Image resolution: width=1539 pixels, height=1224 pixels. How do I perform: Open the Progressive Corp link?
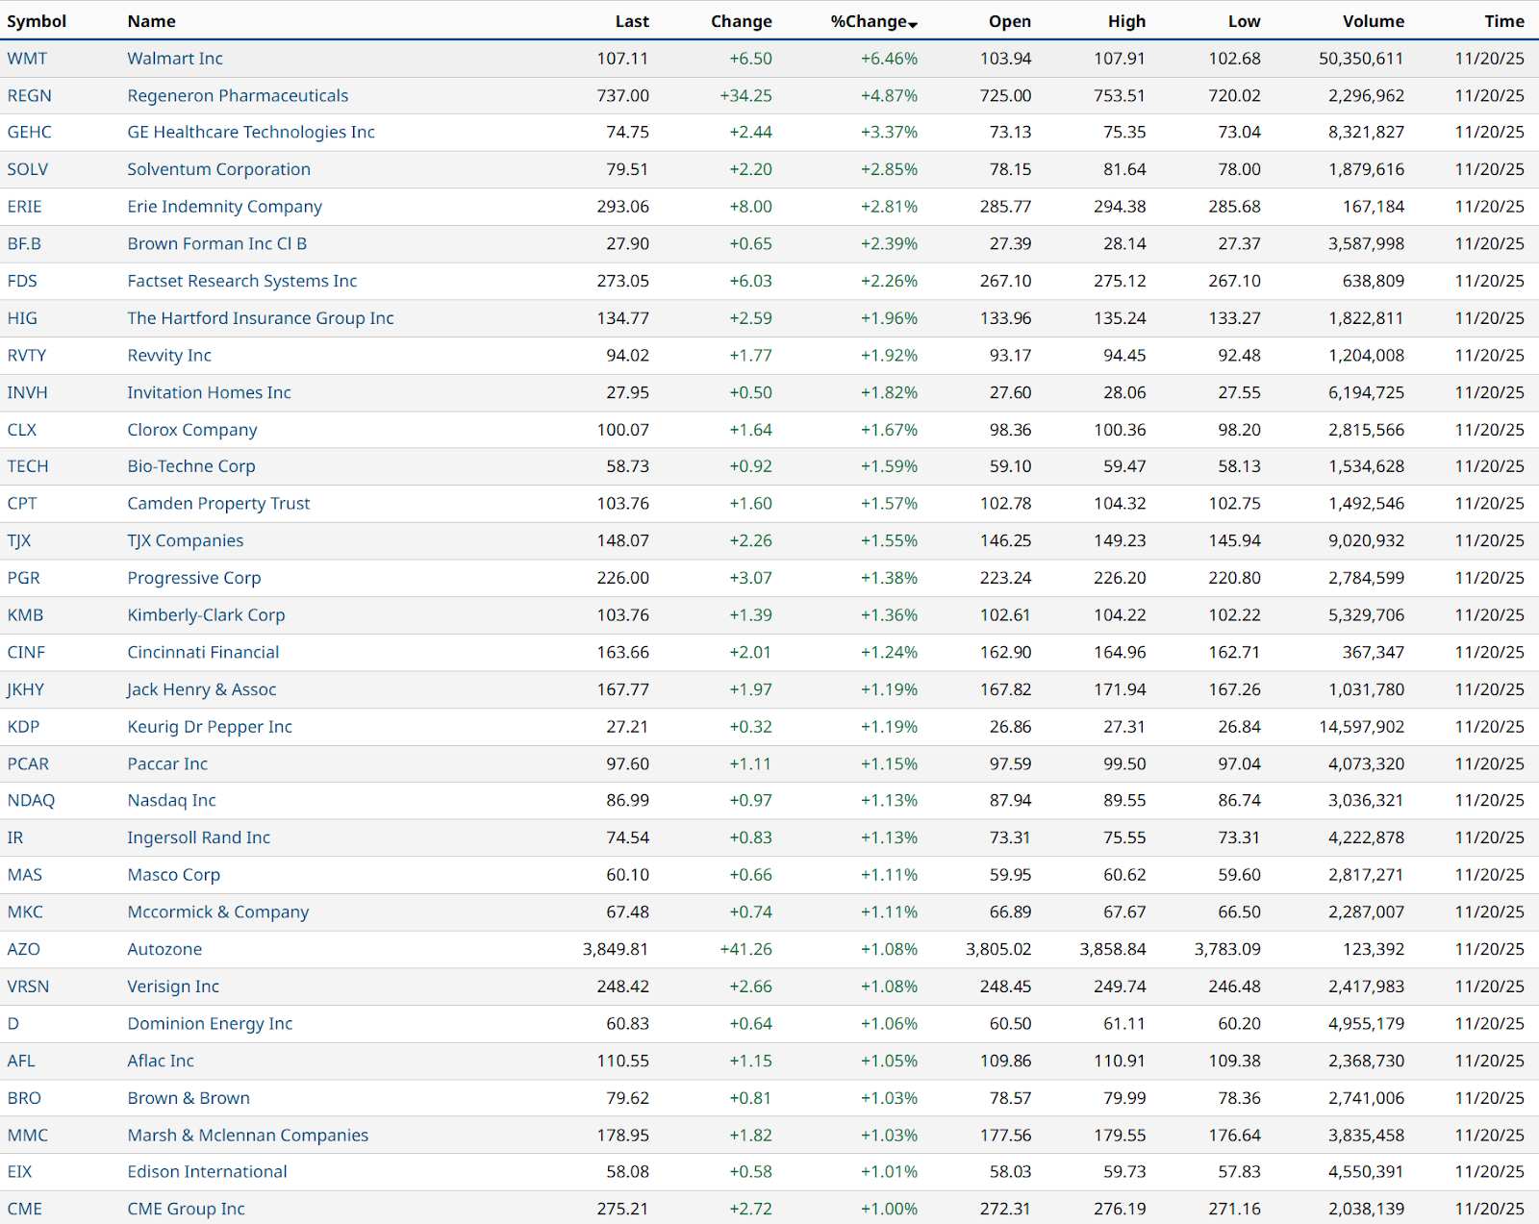194,579
